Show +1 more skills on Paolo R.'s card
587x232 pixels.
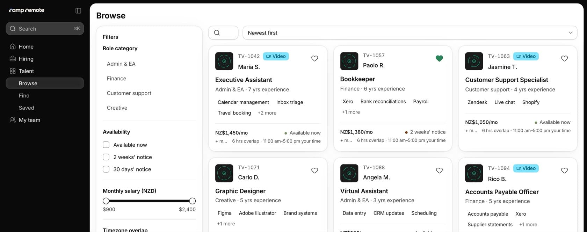click(x=351, y=112)
